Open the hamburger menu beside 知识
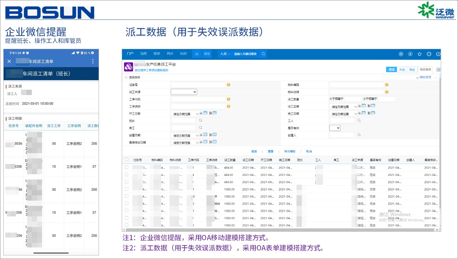 197,54
